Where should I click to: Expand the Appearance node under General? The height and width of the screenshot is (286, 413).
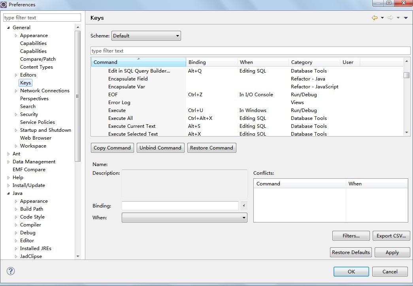(x=16, y=36)
